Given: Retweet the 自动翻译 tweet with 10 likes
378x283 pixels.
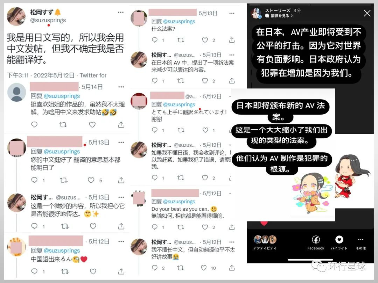Looking at the screenshot, I should click(x=180, y=268).
